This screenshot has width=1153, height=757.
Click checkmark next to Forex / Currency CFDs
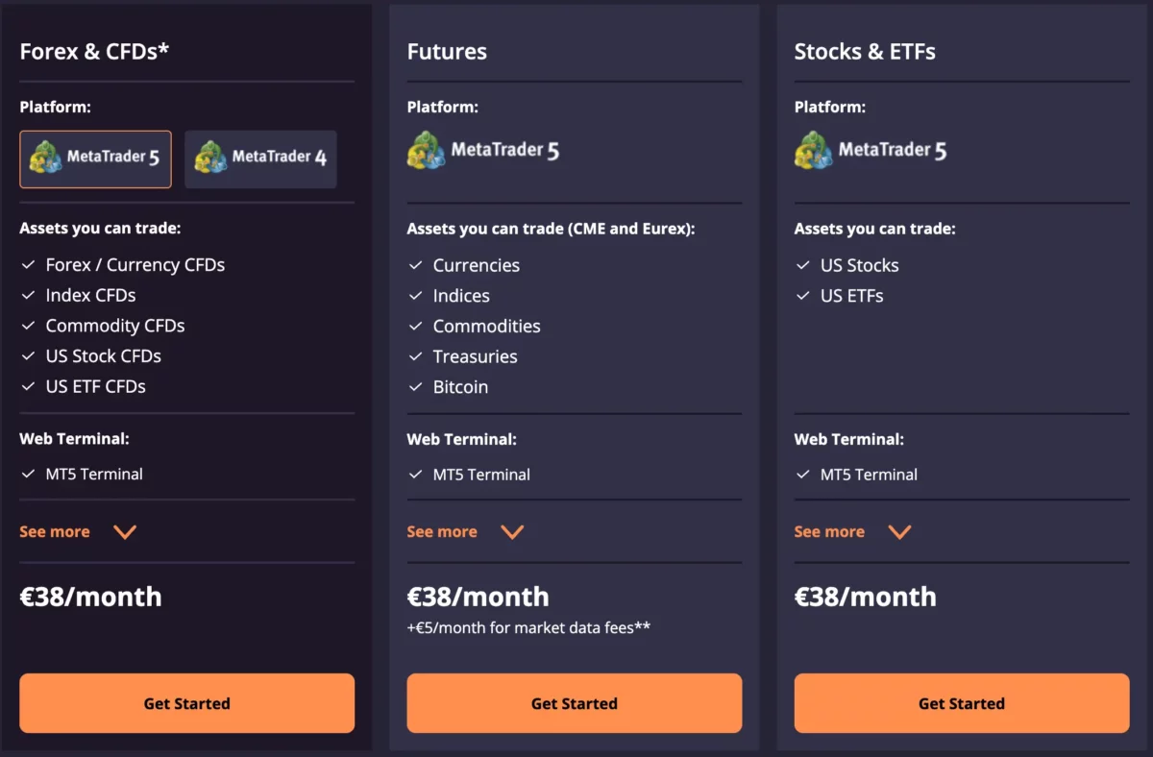click(28, 264)
